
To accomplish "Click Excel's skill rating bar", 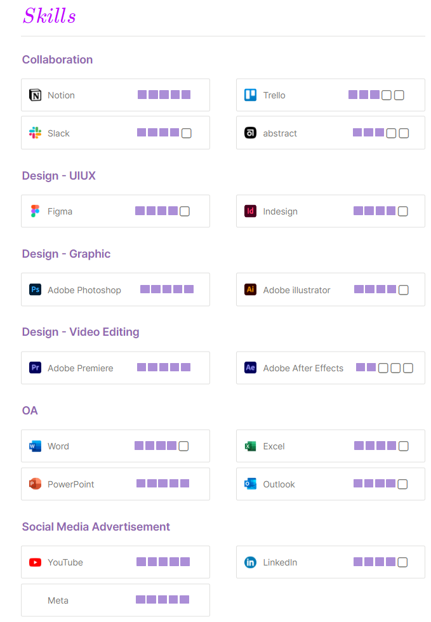I will (x=381, y=446).
